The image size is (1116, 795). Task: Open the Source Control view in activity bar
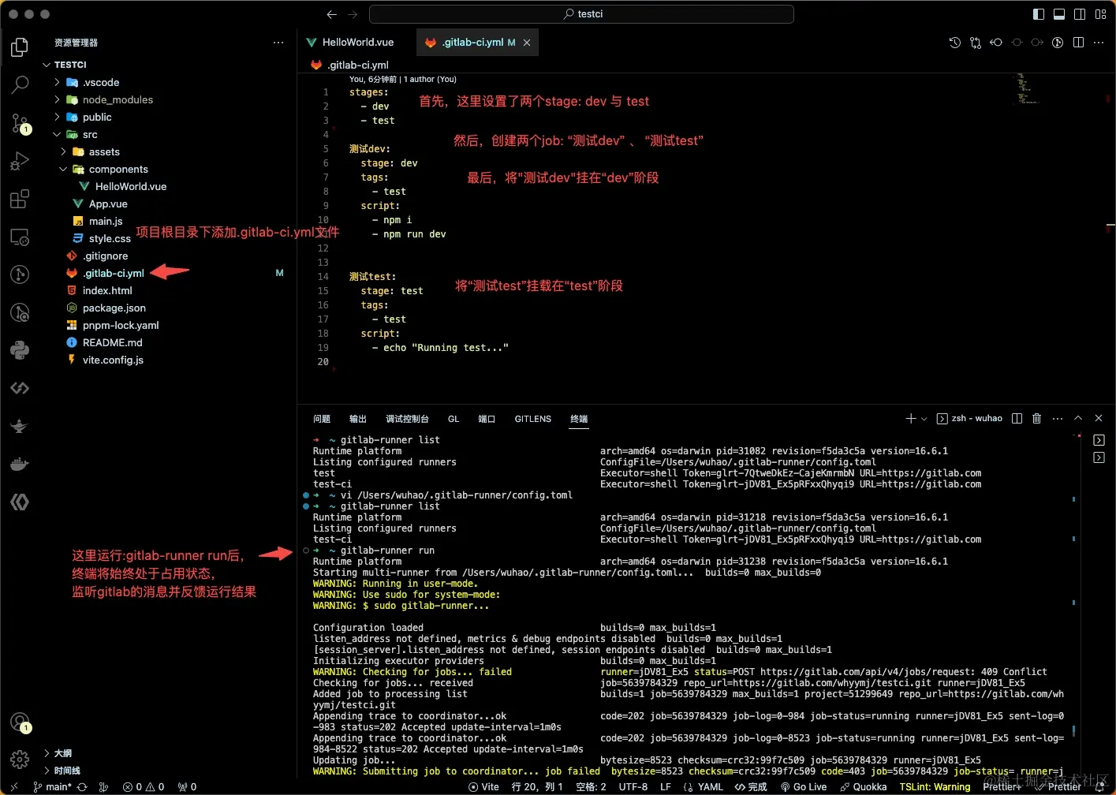click(20, 122)
